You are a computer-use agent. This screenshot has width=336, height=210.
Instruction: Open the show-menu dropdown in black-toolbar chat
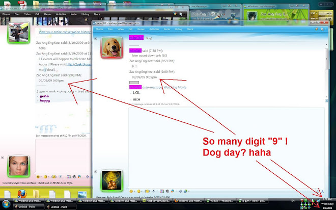(182, 14)
